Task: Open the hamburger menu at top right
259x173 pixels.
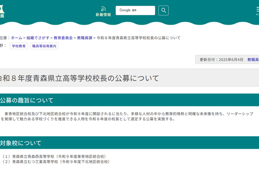Action: pyautogui.click(x=257, y=10)
